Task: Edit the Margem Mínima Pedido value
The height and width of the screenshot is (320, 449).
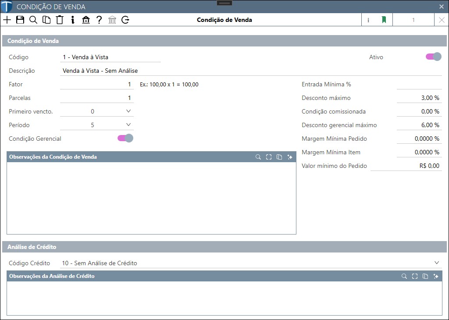Action: pyautogui.click(x=419, y=139)
